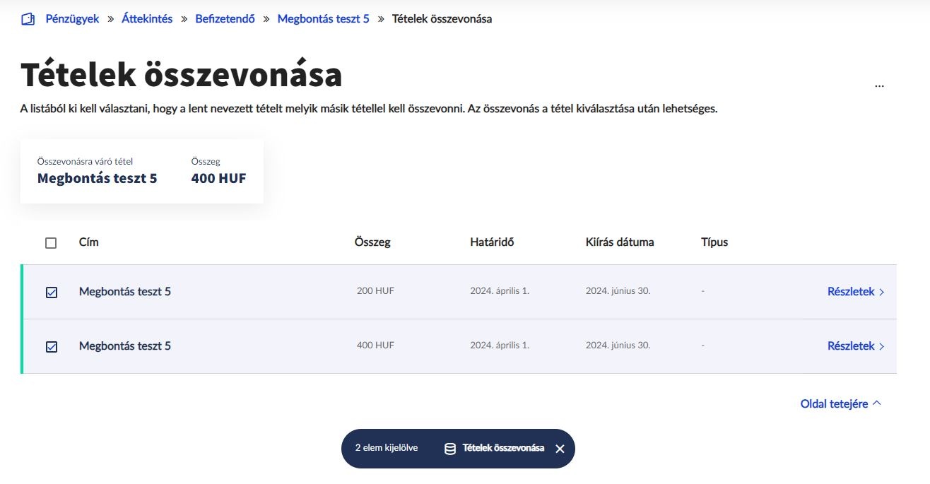Open Részletek for the 400 HUF item
The height and width of the screenshot is (484, 930).
(x=851, y=346)
